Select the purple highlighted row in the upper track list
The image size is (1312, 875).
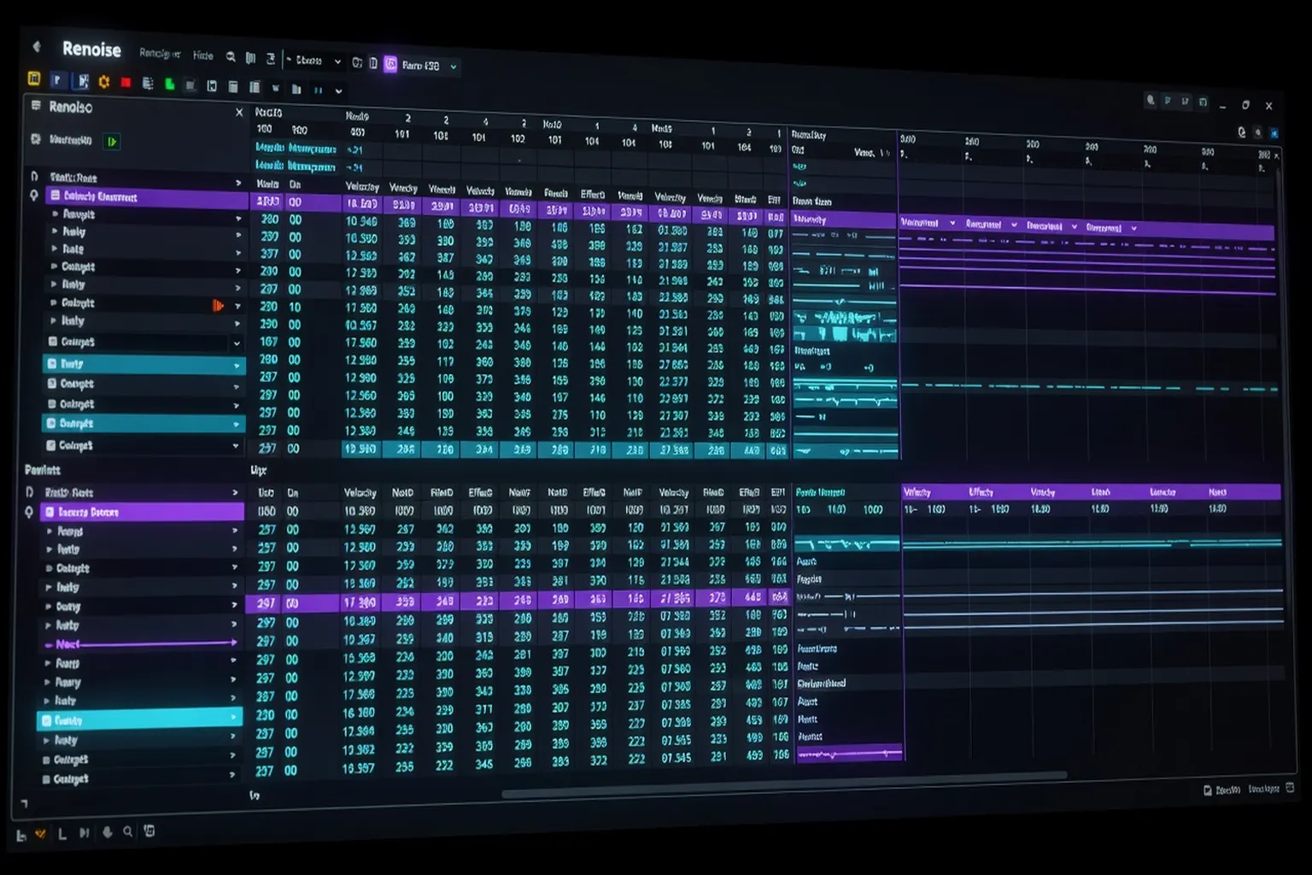149,197
